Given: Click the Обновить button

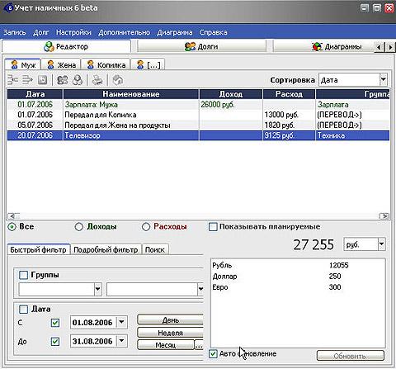Looking at the screenshot, I should coord(350,356).
